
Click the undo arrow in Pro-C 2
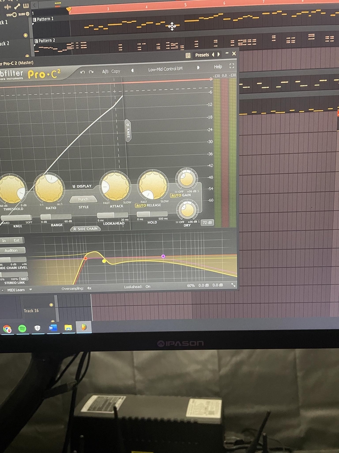click(82, 72)
